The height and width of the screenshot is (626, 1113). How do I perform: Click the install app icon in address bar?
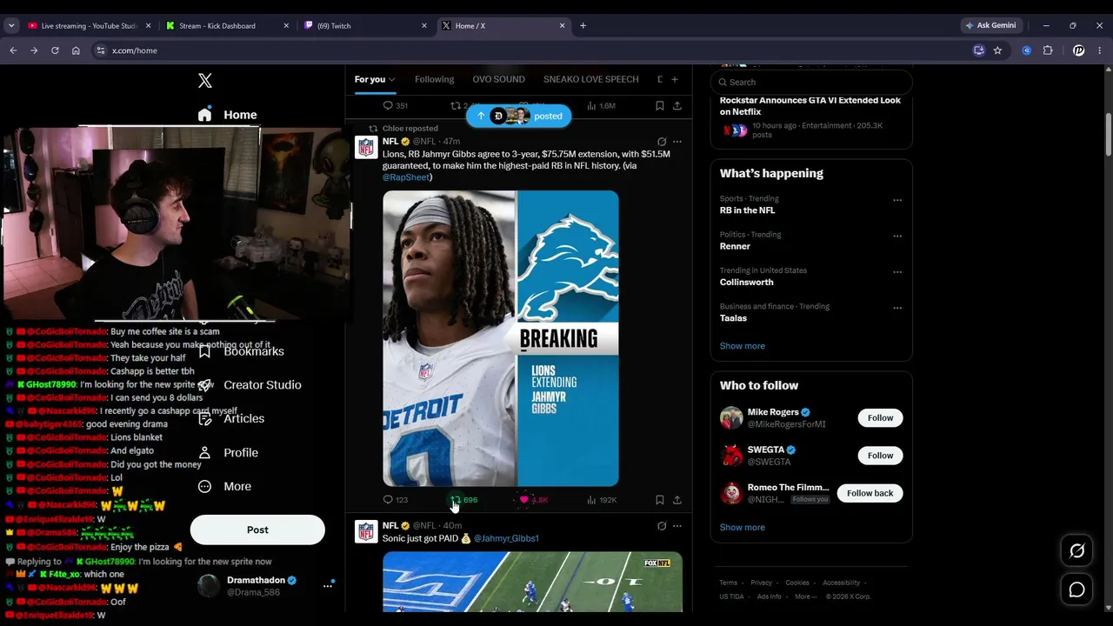979,50
